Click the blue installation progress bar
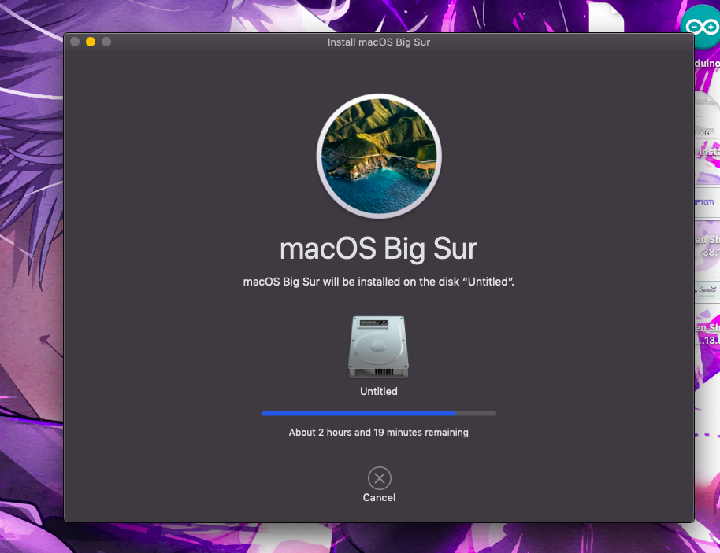720x553 pixels. pos(378,413)
